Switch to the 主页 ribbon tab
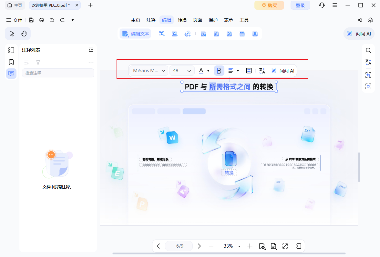 [x=136, y=20]
